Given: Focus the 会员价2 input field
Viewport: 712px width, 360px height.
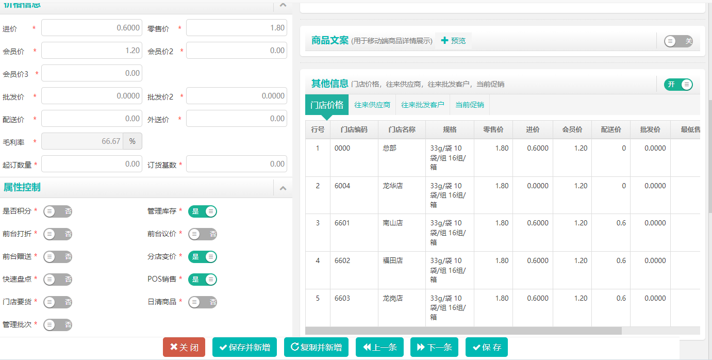Looking at the screenshot, I should pyautogui.click(x=237, y=51).
